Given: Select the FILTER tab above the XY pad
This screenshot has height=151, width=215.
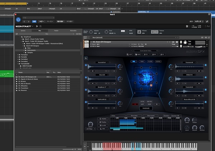Looking at the screenshot, I should pyautogui.click(x=150, y=61).
